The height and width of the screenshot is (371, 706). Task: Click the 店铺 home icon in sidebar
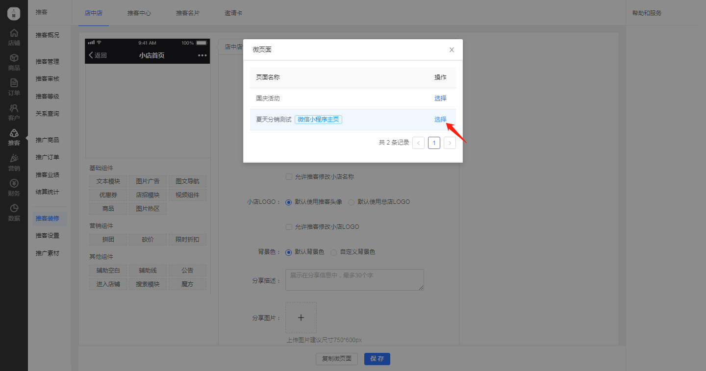(14, 33)
